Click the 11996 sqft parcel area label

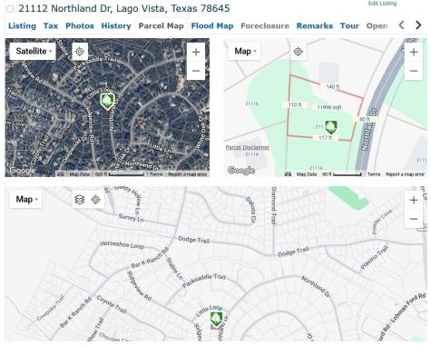pos(329,107)
